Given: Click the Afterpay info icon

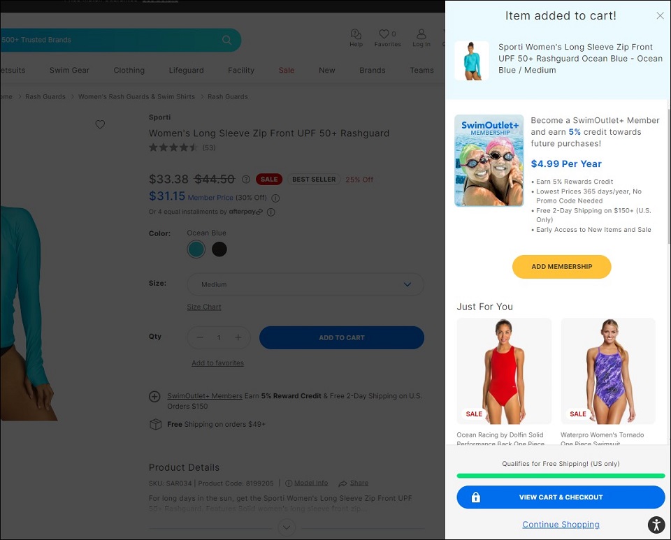Looking at the screenshot, I should click(271, 212).
